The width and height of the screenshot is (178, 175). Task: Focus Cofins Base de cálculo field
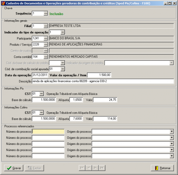click(x=44, y=119)
